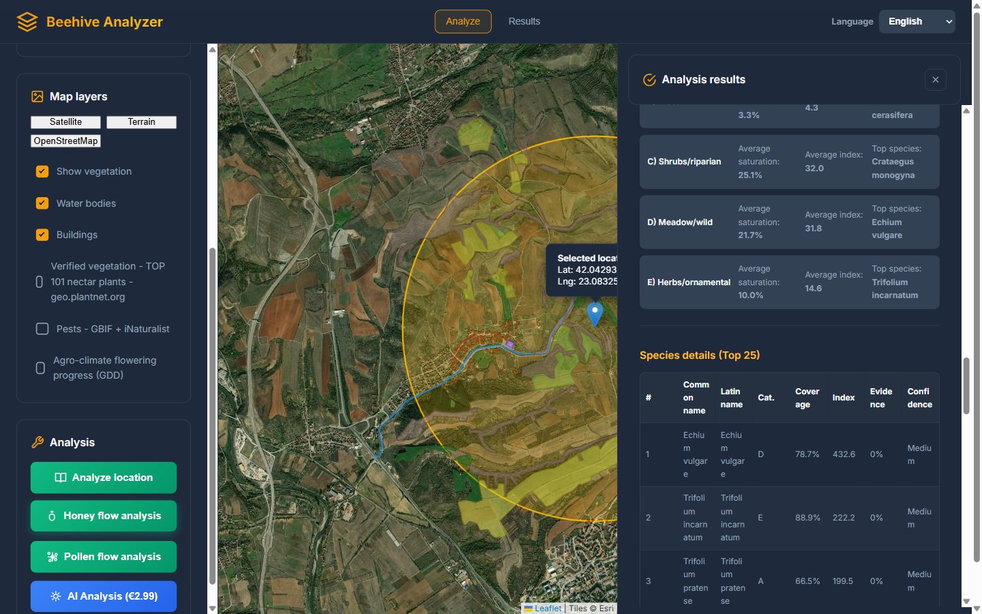Click the Species details (Top 25) heading

coord(700,355)
